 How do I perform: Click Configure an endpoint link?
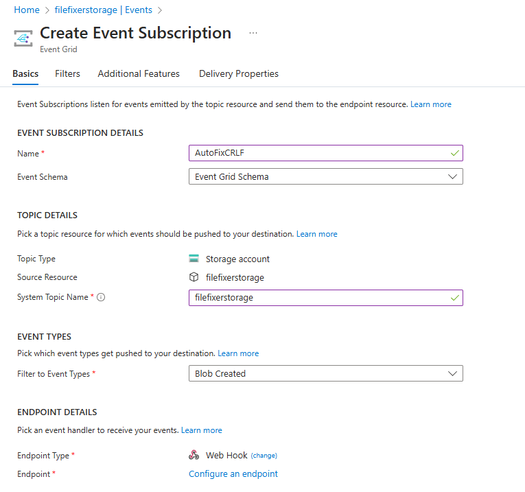tap(233, 474)
